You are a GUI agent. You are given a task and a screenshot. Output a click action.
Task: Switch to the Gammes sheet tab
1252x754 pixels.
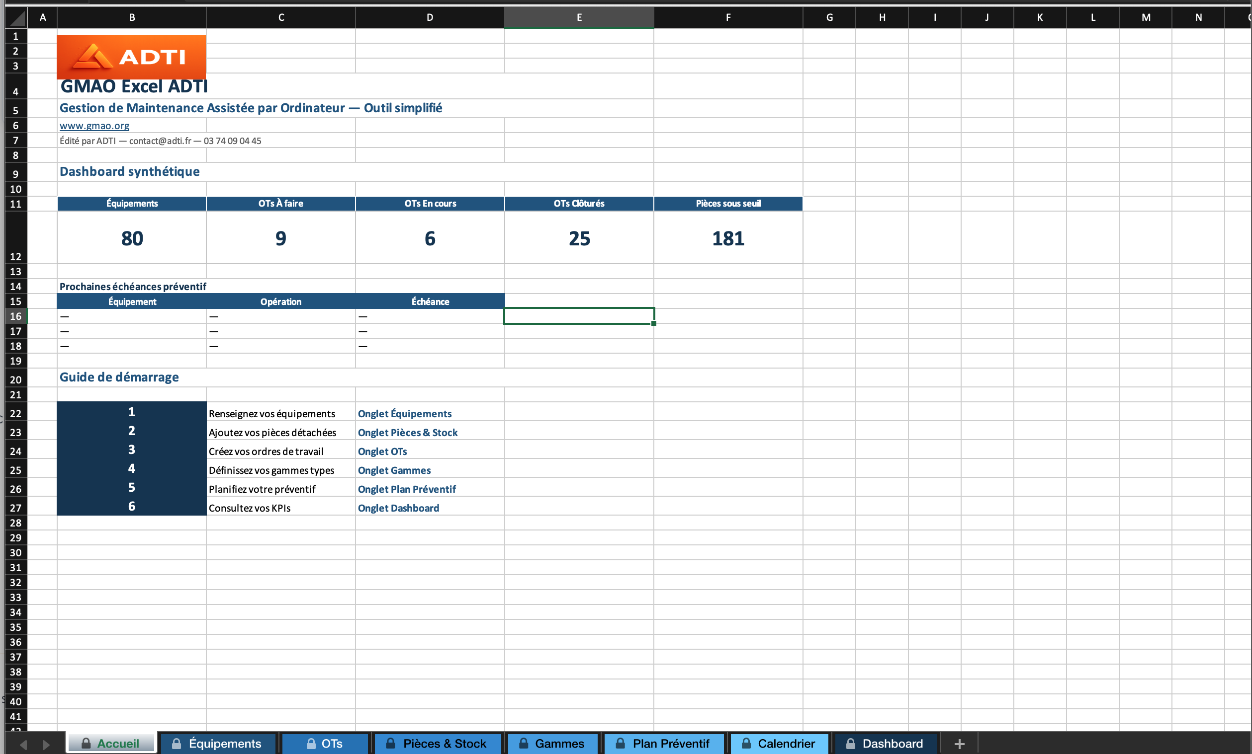pyautogui.click(x=558, y=744)
